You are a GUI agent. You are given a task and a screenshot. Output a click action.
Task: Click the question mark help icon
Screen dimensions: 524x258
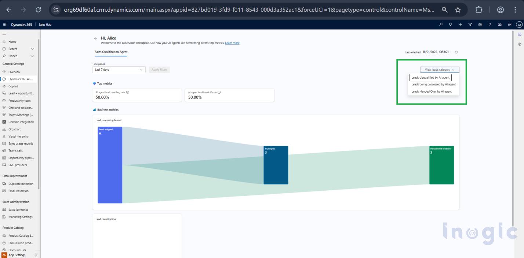tap(490, 25)
